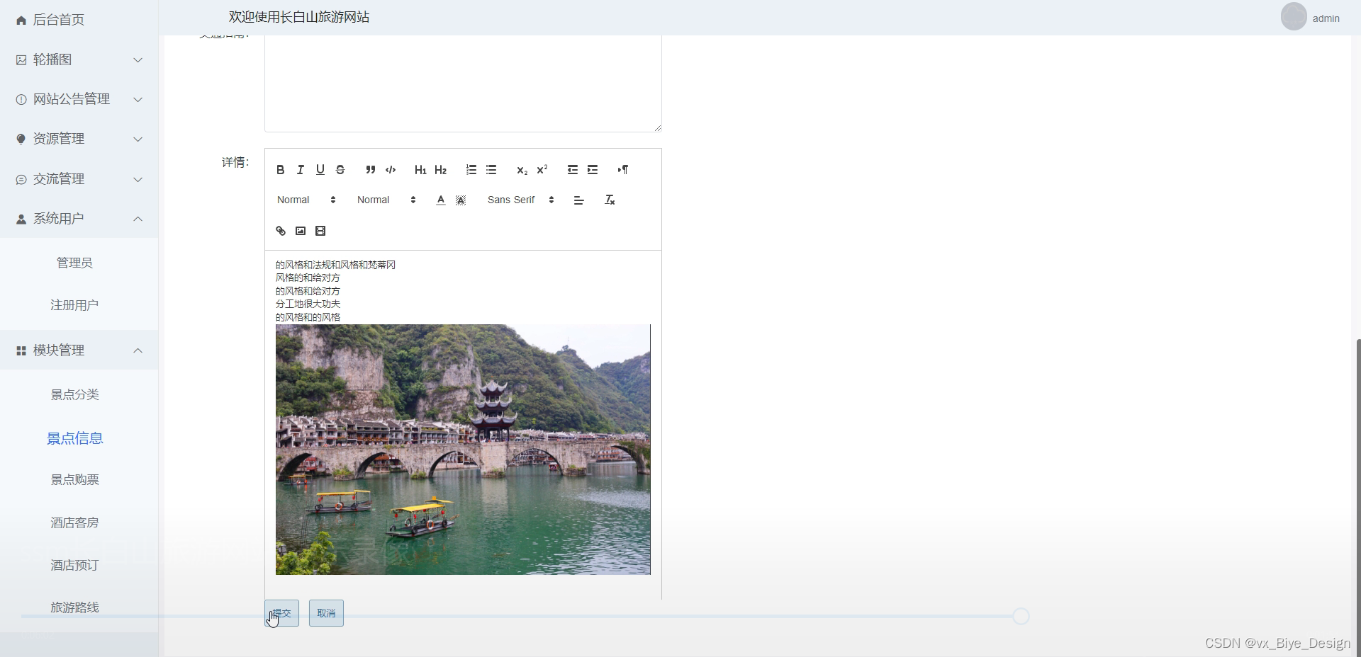
Task: Open the text color picker
Action: click(441, 200)
